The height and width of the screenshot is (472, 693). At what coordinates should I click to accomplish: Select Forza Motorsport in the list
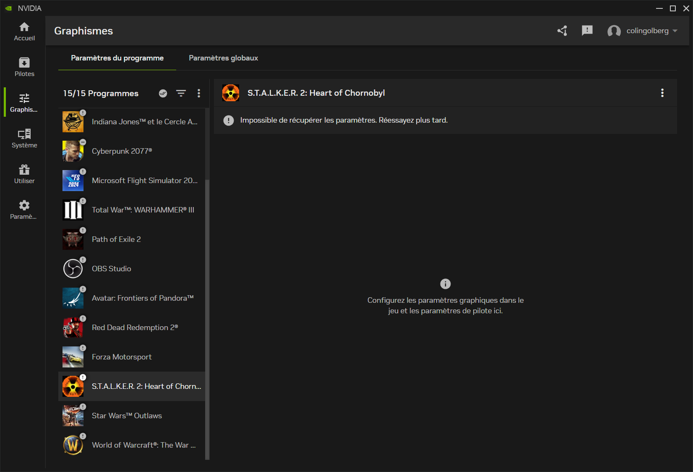(x=132, y=357)
